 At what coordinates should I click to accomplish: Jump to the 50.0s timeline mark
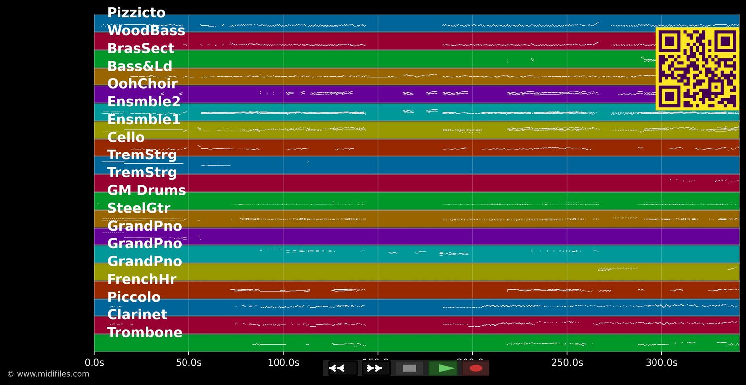[x=188, y=362]
